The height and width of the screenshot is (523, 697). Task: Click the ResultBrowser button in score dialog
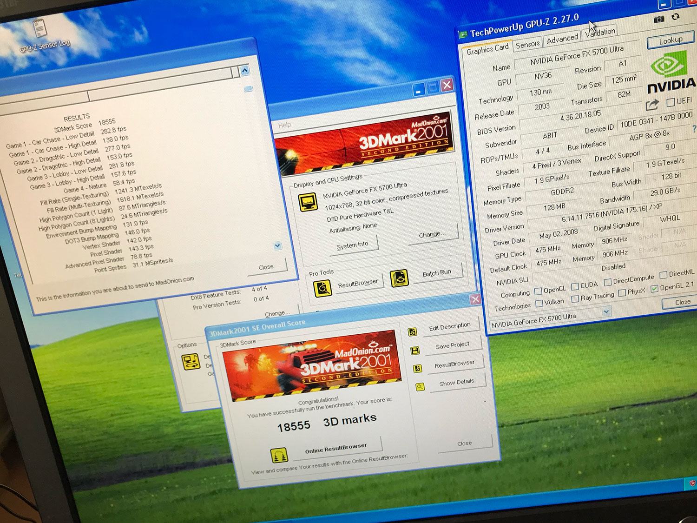pyautogui.click(x=454, y=364)
